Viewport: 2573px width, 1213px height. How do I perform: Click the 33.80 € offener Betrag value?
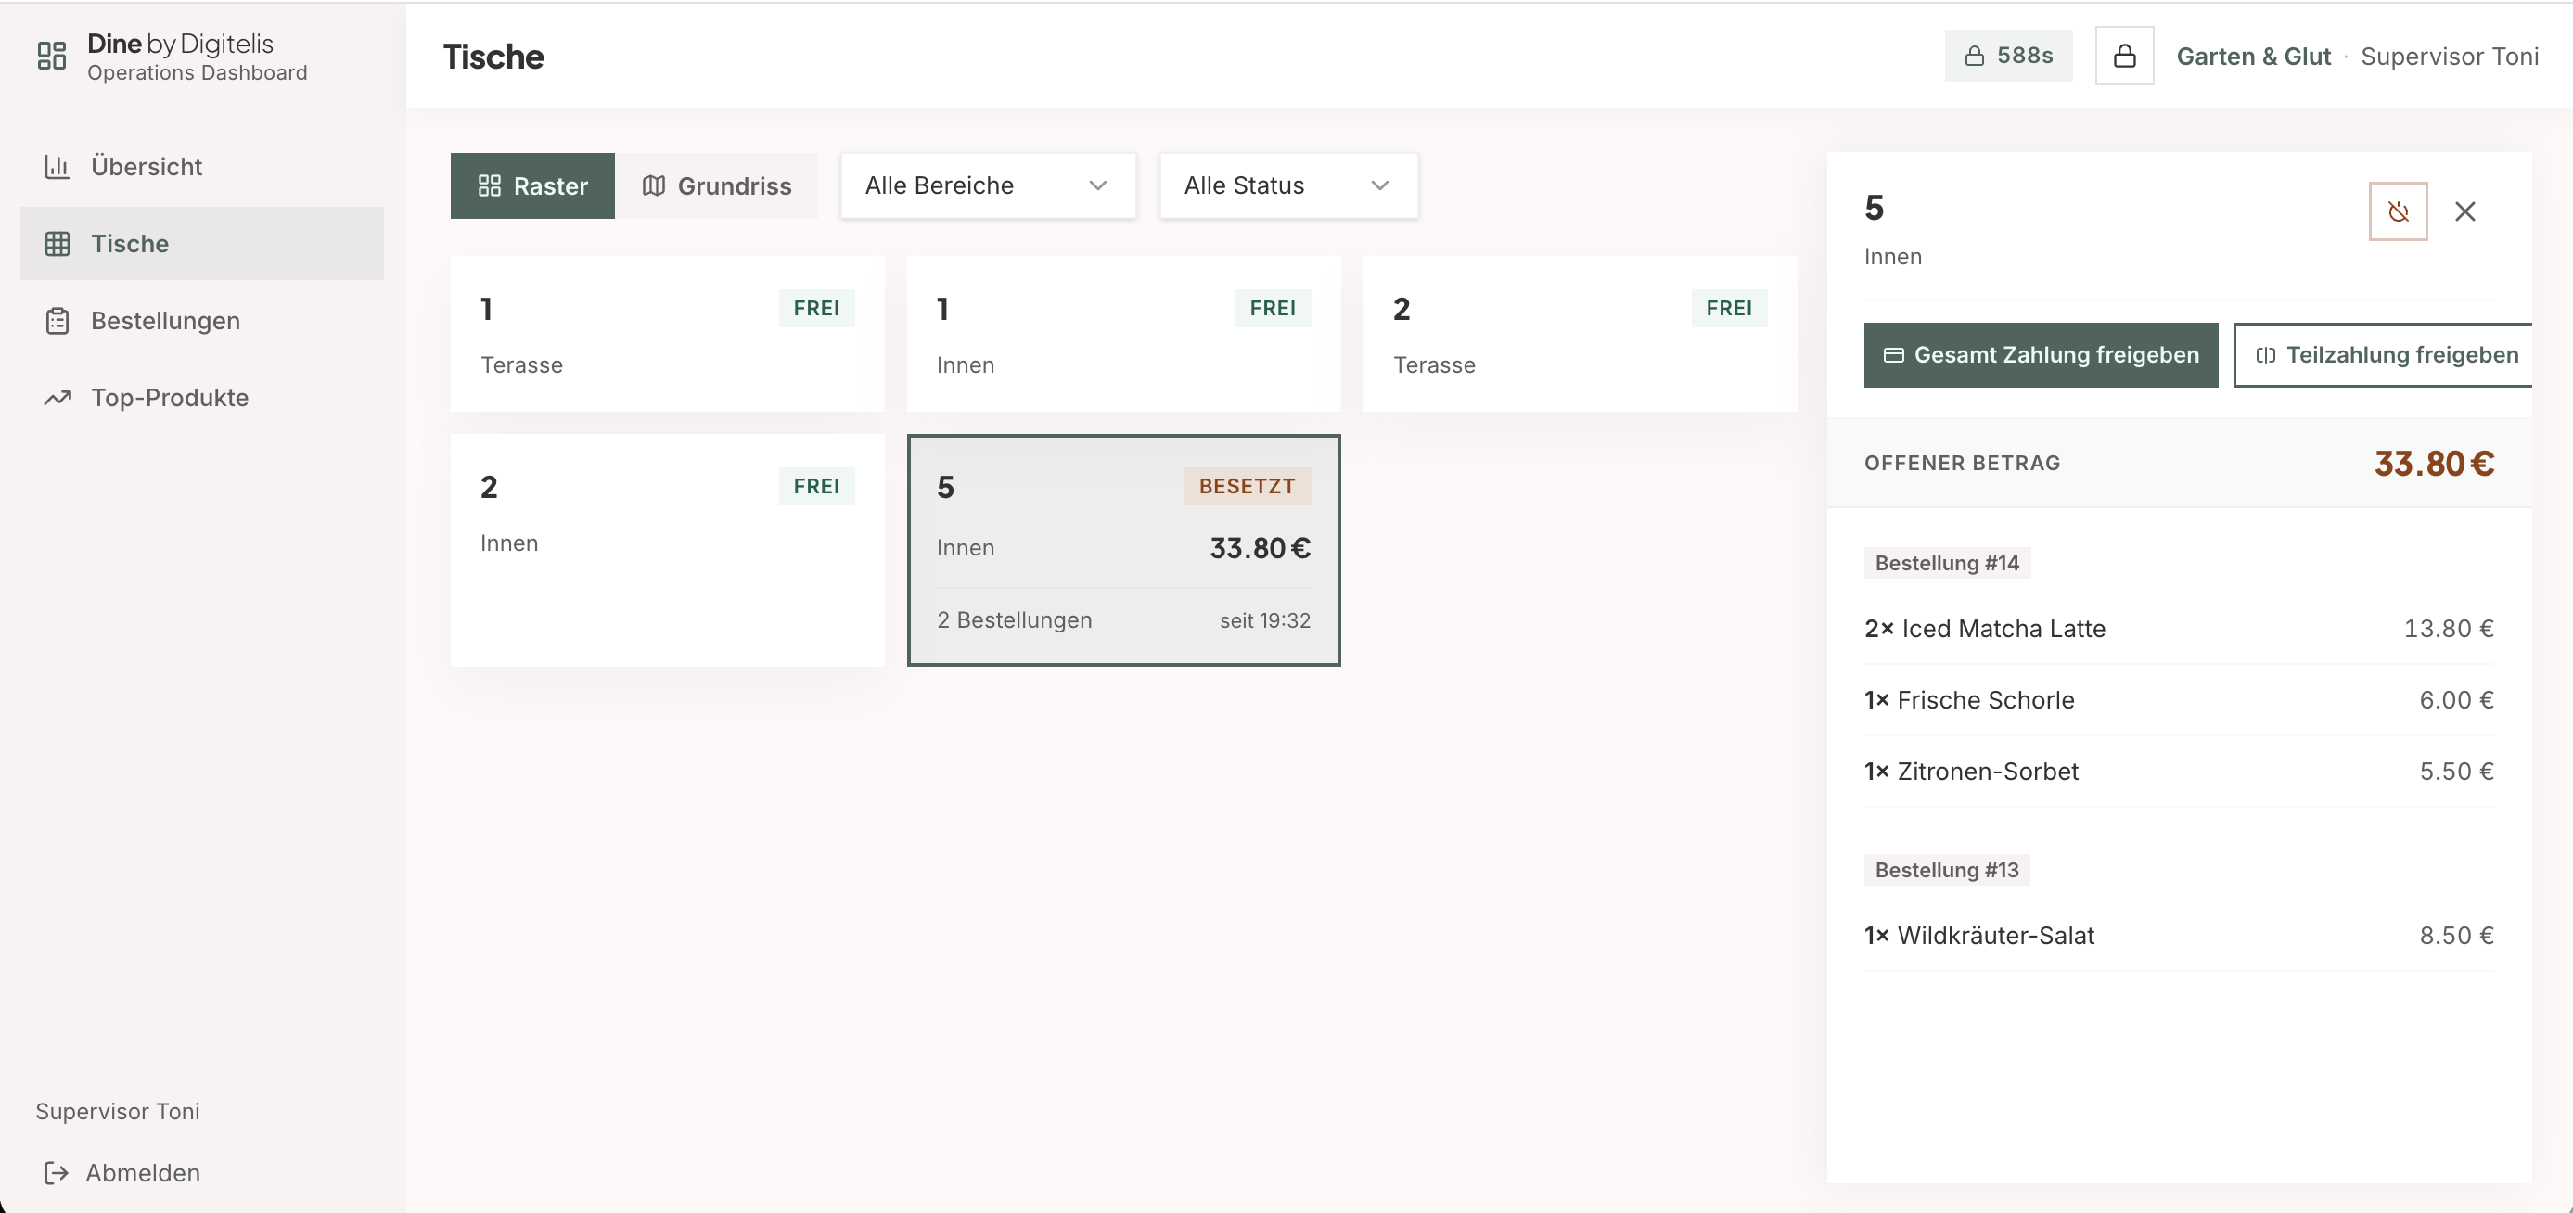point(2433,464)
